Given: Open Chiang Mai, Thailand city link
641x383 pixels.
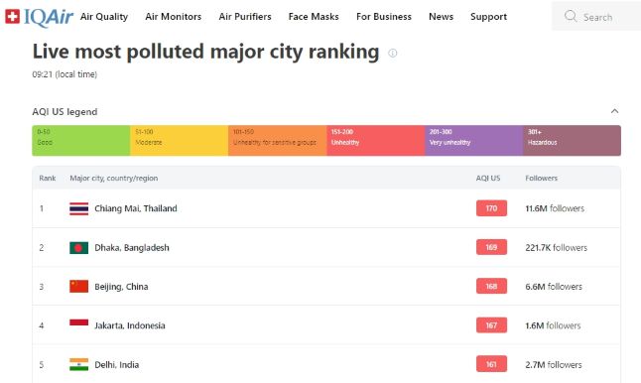Looking at the screenshot, I should pos(136,208).
